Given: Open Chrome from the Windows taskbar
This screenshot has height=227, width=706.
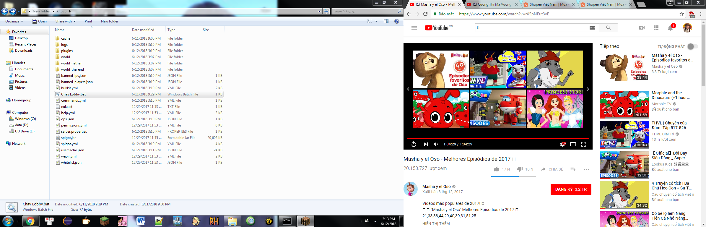Looking at the screenshot, I should coord(30,221).
